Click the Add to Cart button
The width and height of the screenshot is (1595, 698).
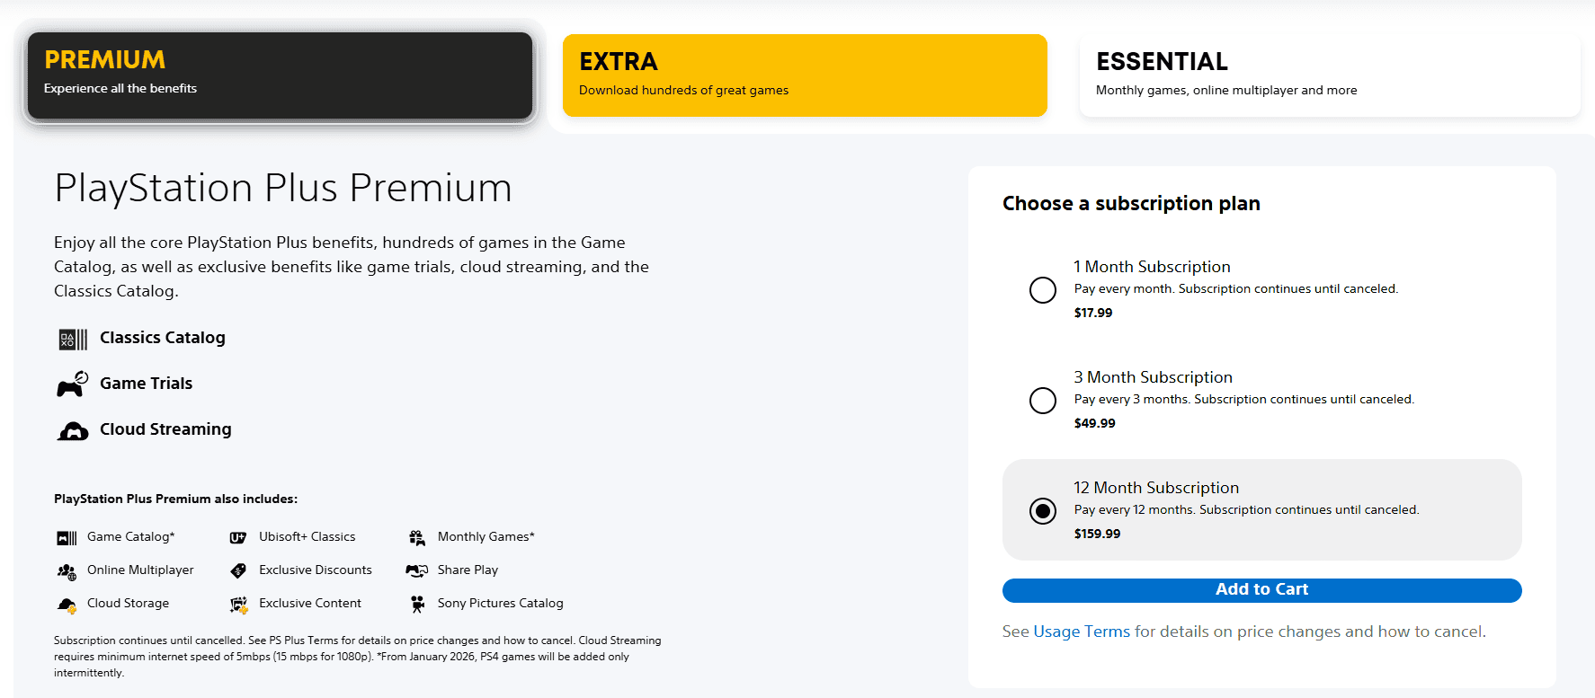(x=1262, y=590)
